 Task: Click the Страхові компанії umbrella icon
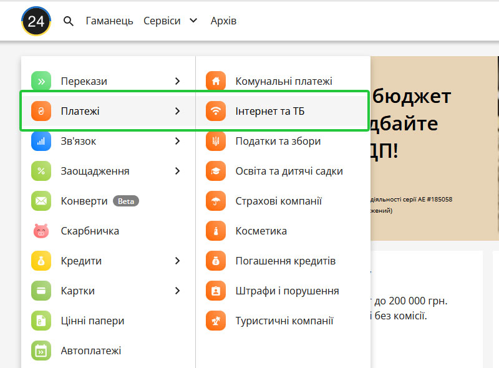(216, 201)
